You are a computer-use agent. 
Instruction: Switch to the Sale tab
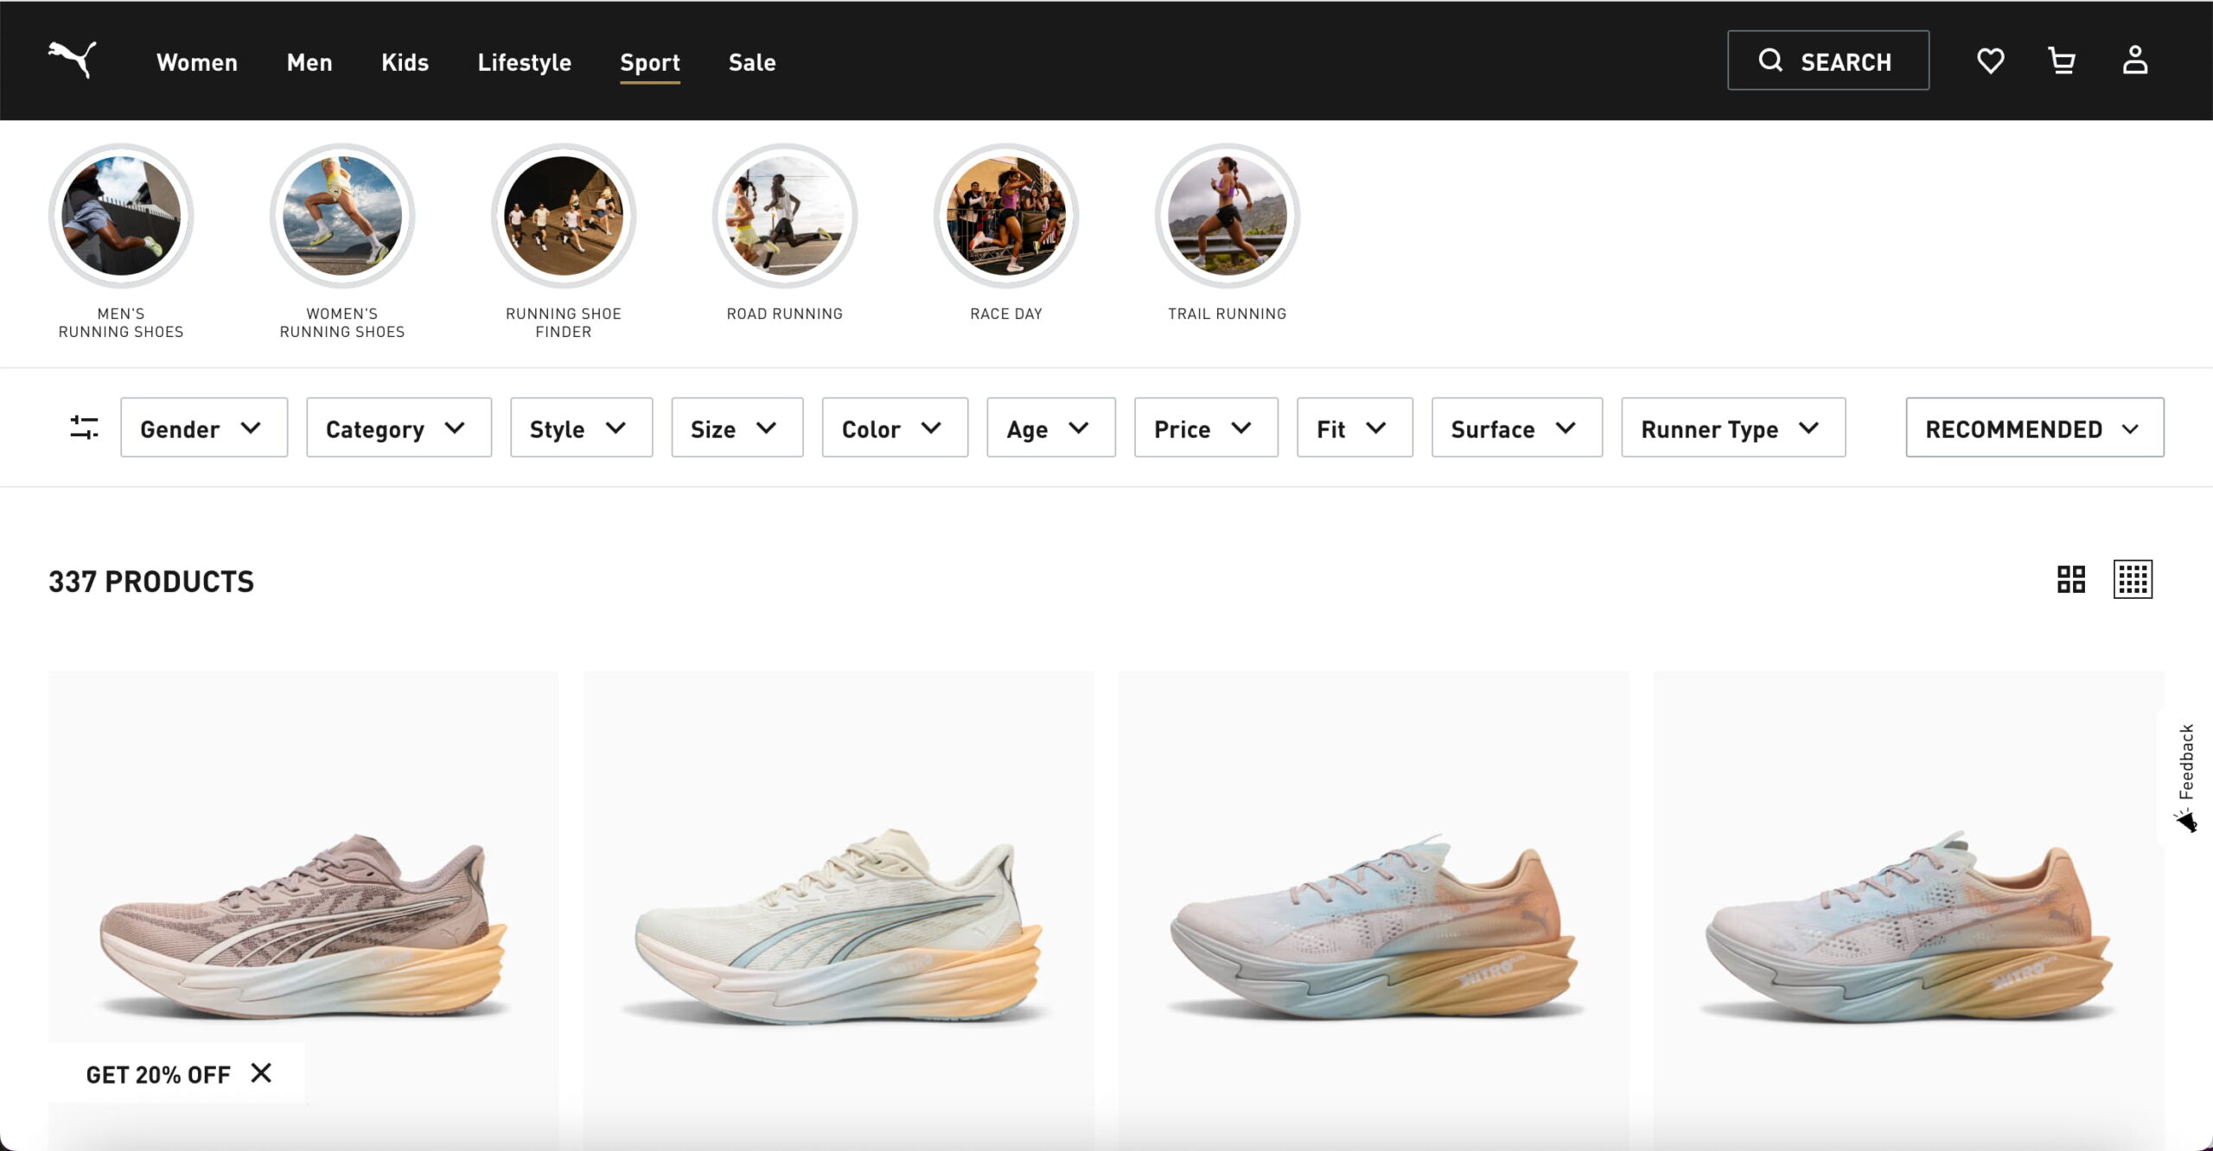pos(751,61)
